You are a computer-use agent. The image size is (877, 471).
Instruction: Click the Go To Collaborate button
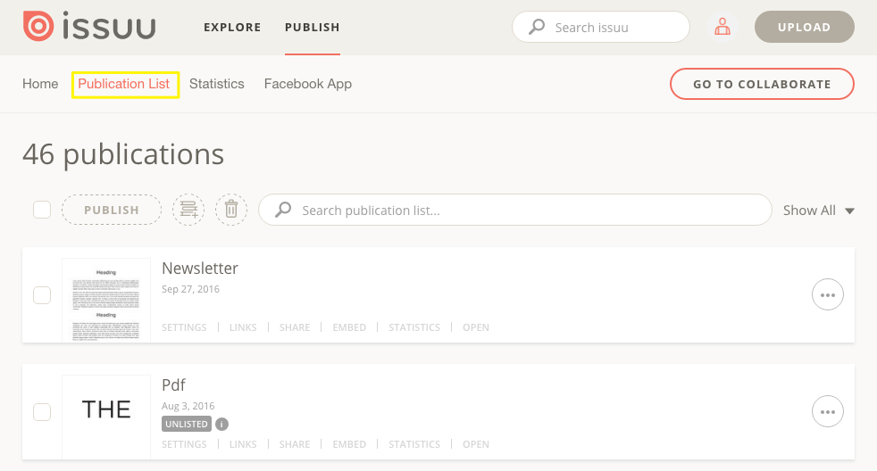coord(762,84)
